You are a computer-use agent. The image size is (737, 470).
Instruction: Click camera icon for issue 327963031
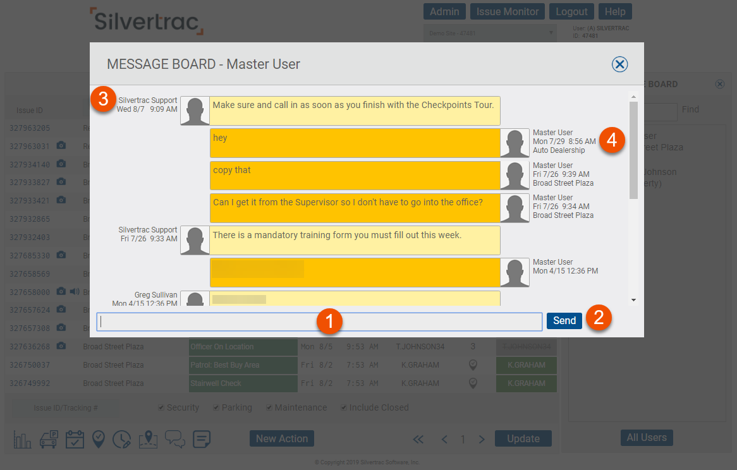click(x=61, y=145)
